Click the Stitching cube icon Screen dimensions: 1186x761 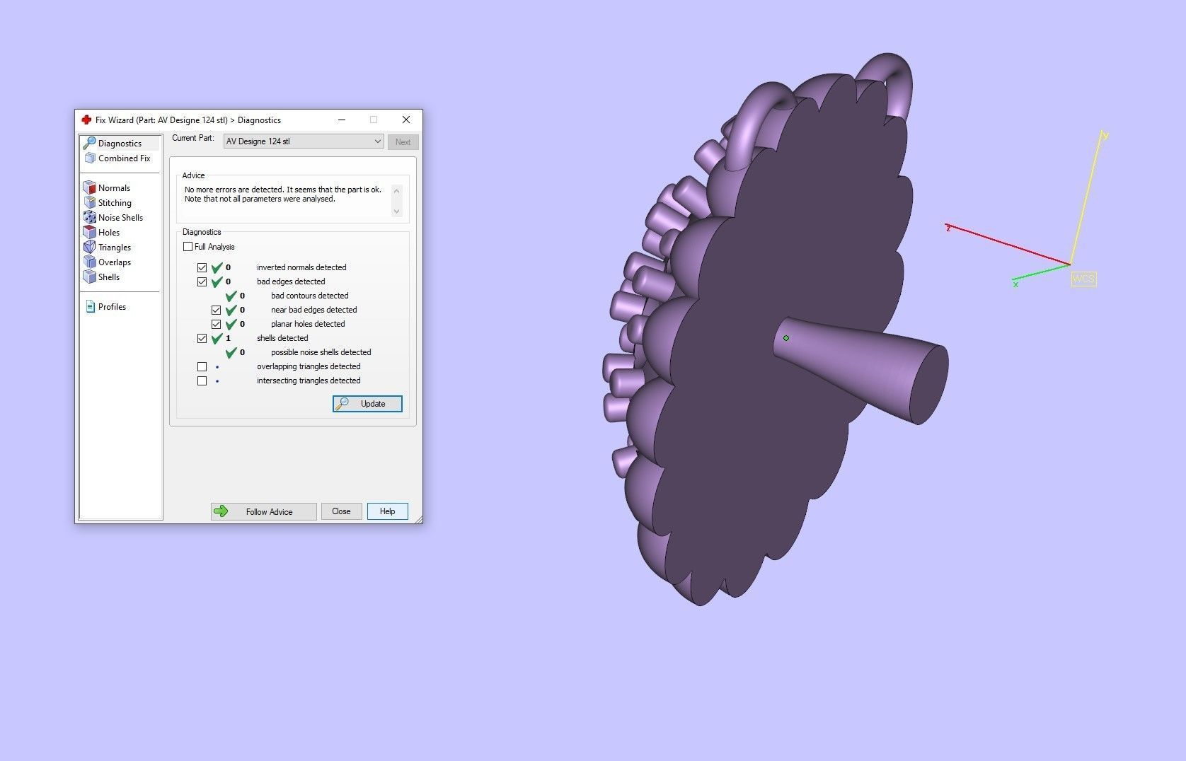[x=89, y=202]
